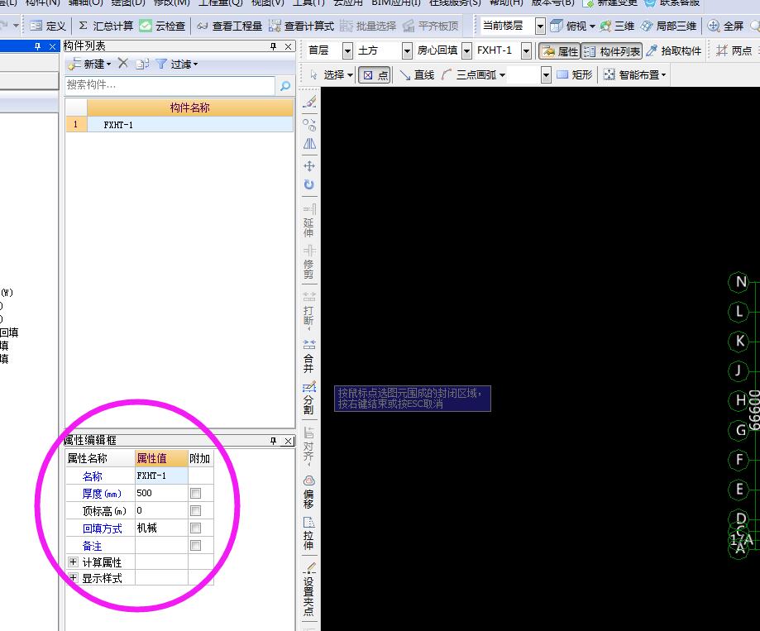Toggle 全屏 full screen view
This screenshot has width=760, height=631.
point(725,26)
